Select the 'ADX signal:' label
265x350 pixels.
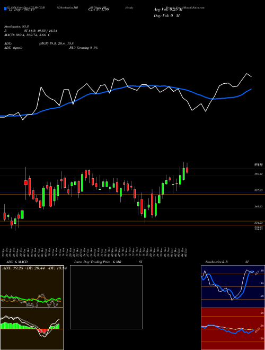[x=13, y=48]
